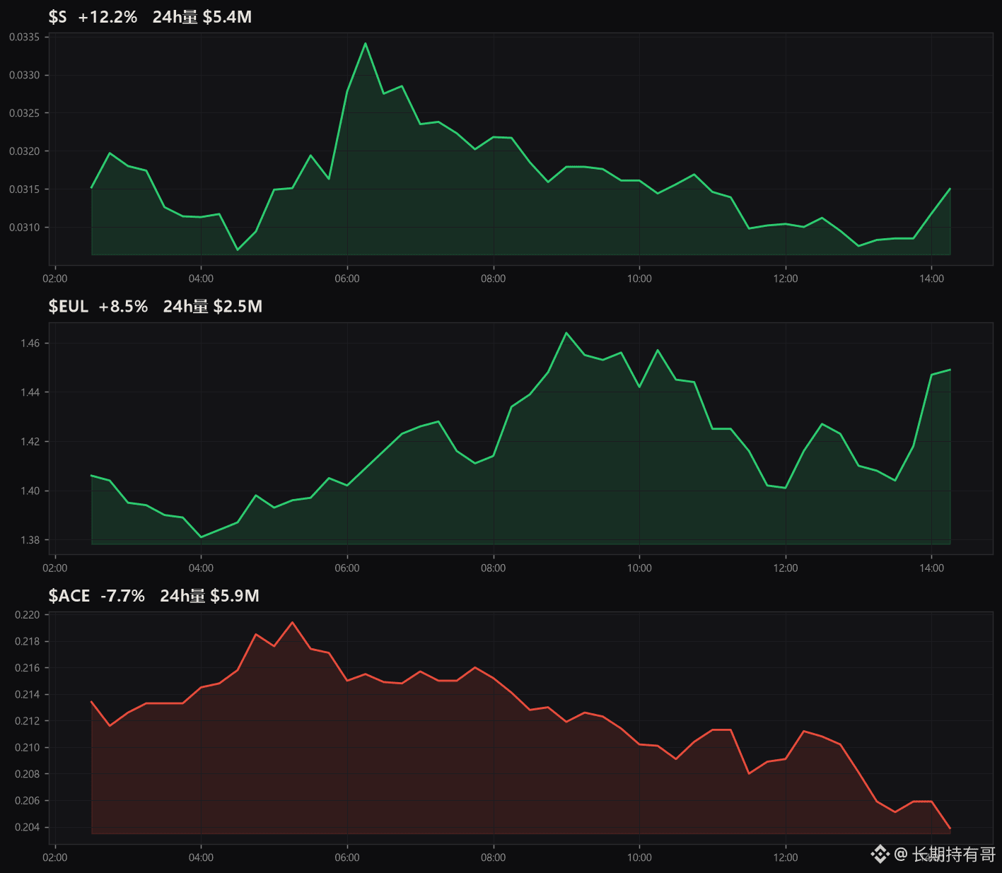This screenshot has width=1002, height=873.
Task: Click the 0.212 y-axis label
Action: pyautogui.click(x=27, y=721)
